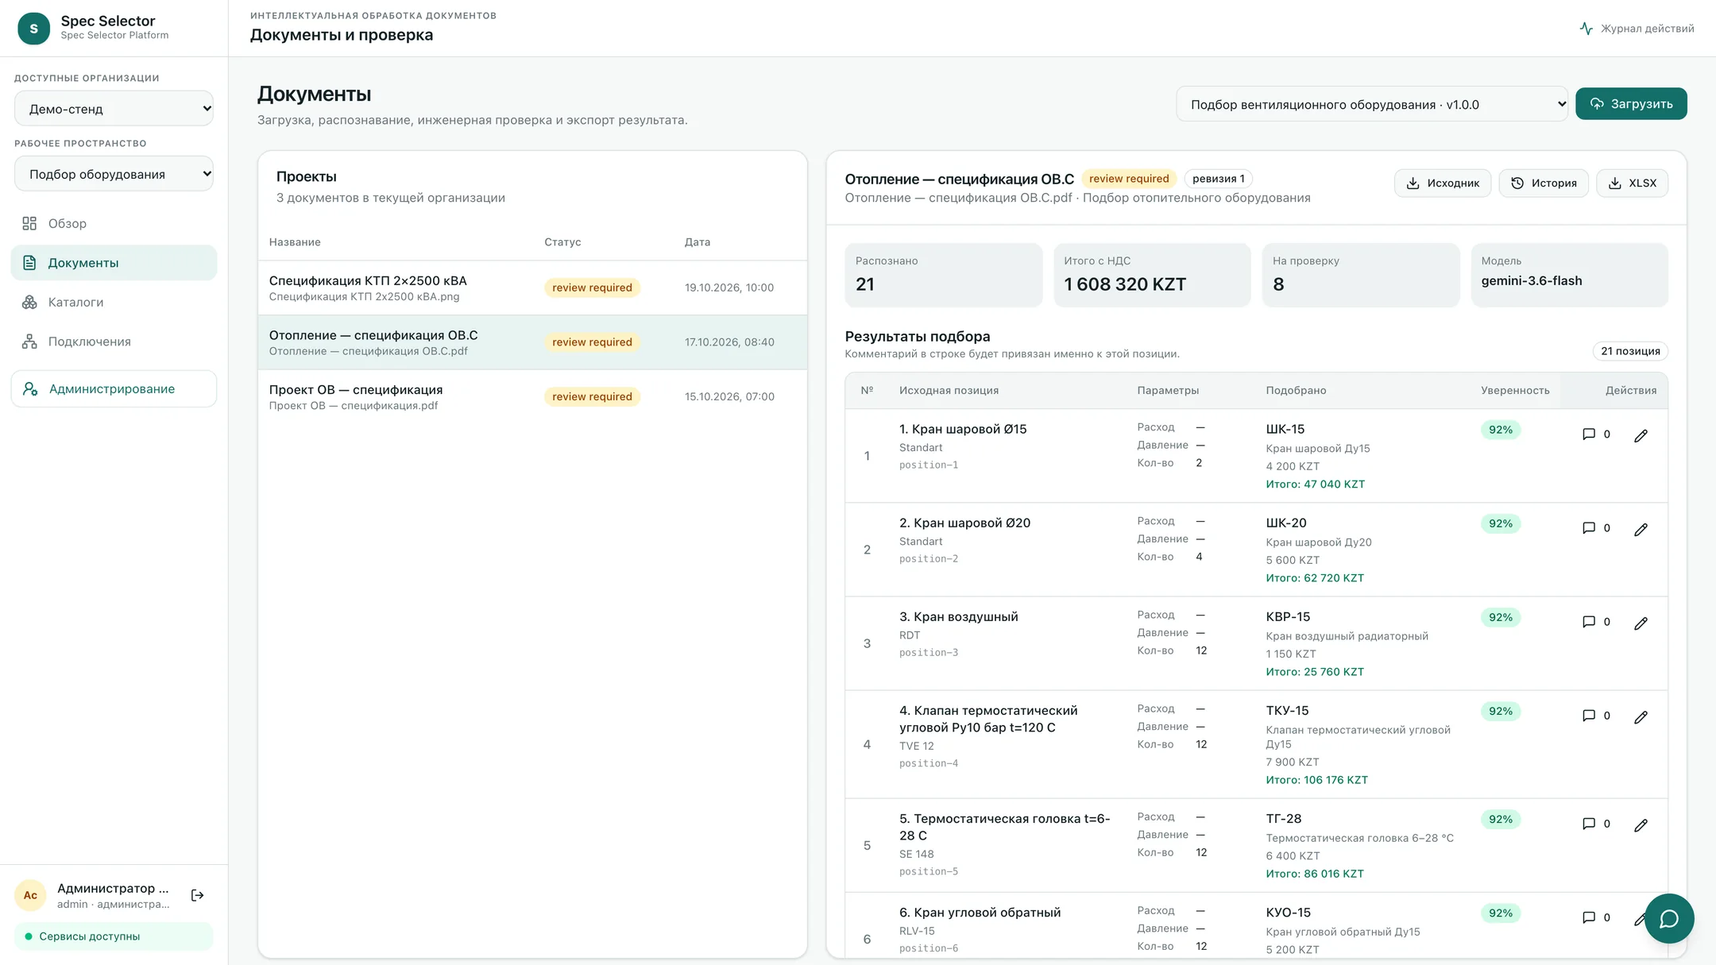Open comments for Термостатическая головка row
Screen dimensions: 1716x965
coord(1595,824)
